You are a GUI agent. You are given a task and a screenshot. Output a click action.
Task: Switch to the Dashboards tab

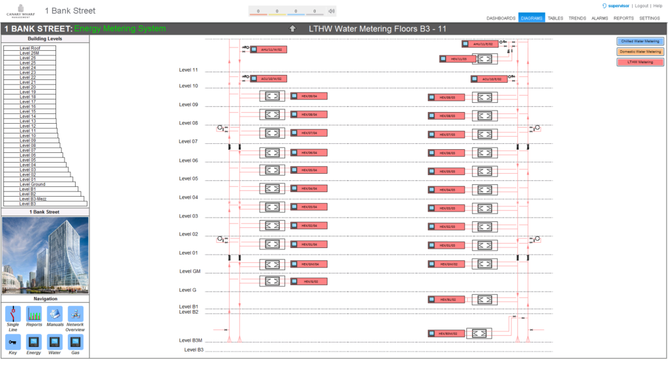click(x=501, y=18)
